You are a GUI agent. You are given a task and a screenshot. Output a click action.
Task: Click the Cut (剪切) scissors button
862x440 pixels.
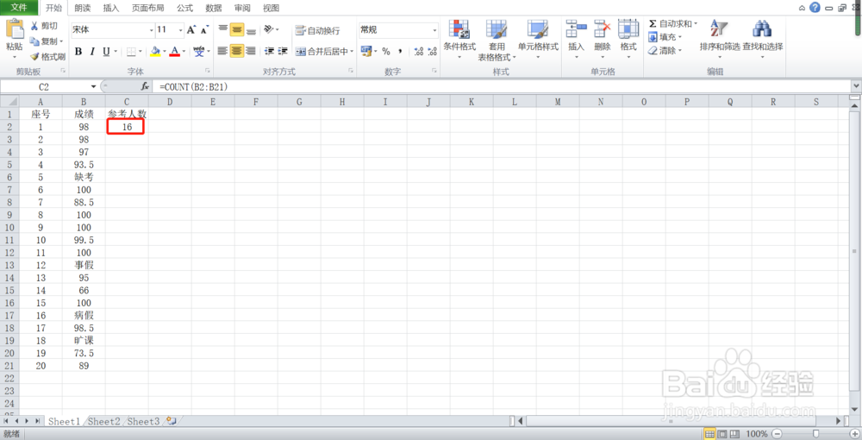[x=44, y=26]
